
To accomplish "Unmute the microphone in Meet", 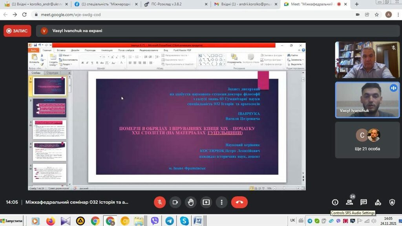I will point(160,202).
